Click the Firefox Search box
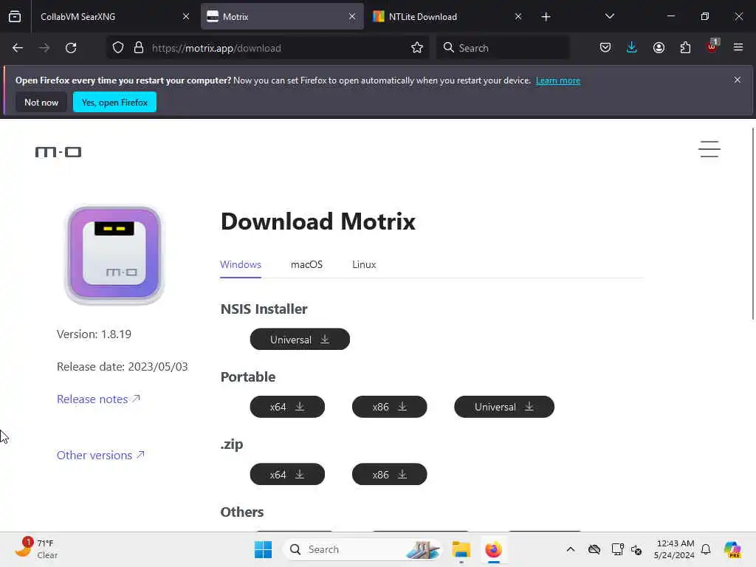This screenshot has width=756, height=567. coord(502,48)
